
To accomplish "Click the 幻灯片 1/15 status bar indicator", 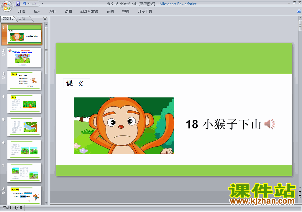I will 12,208.
